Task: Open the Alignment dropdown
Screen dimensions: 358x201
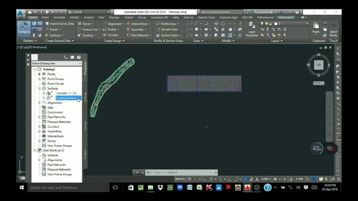Action: coord(114,23)
